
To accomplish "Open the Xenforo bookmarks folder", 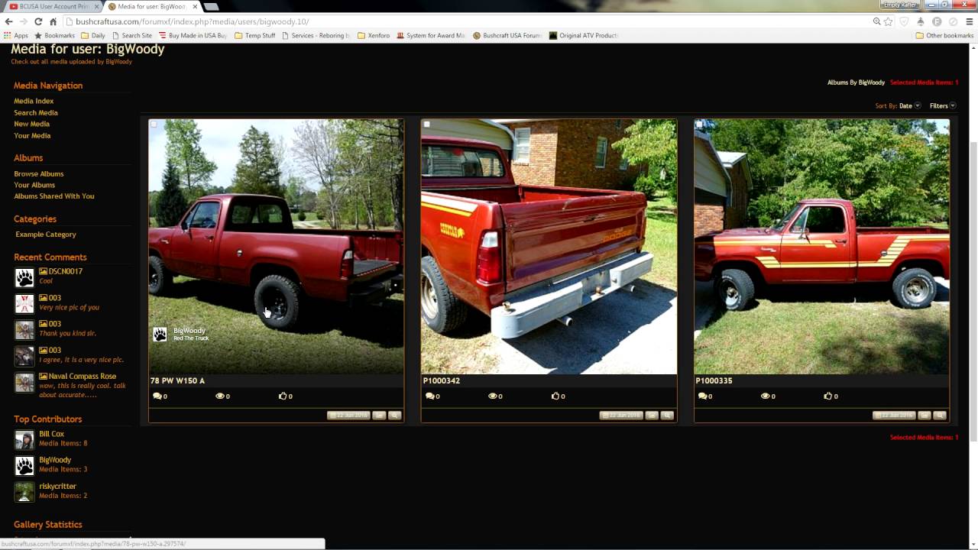I will pos(374,35).
